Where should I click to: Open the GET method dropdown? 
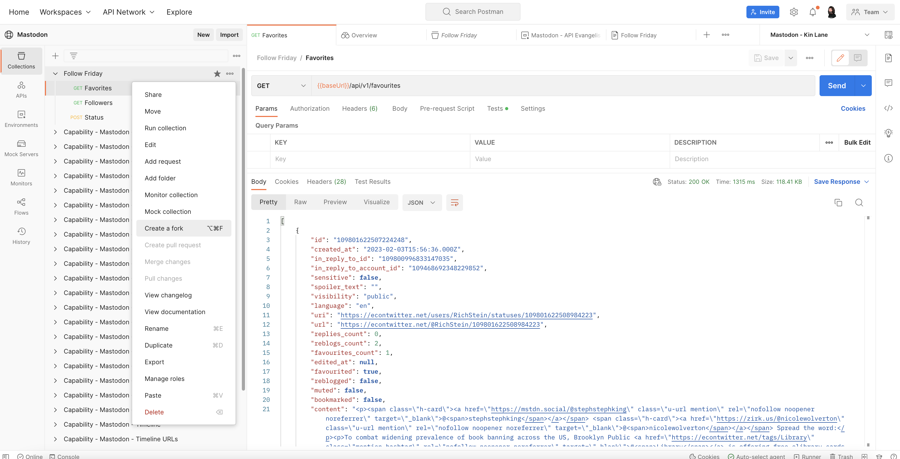[281, 86]
